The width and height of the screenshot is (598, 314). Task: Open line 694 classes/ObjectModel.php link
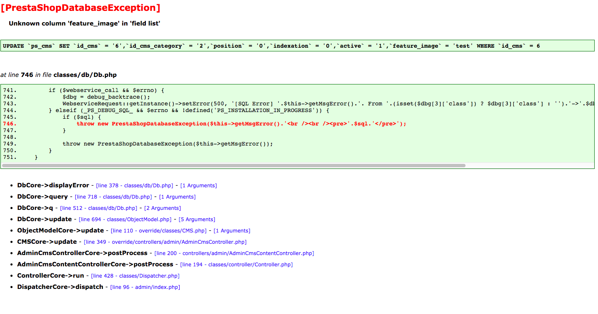[x=125, y=220]
